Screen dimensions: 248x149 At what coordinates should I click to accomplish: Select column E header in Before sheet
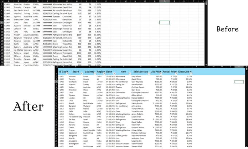(47, 1)
